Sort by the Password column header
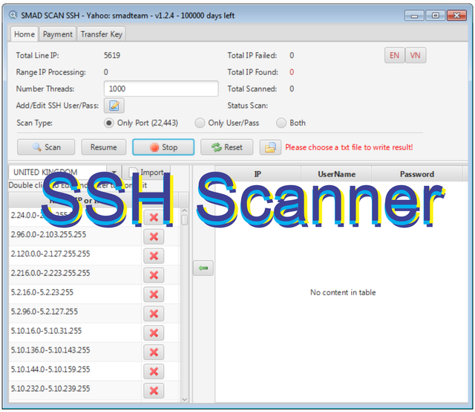The width and height of the screenshot is (475, 412). pos(417,174)
